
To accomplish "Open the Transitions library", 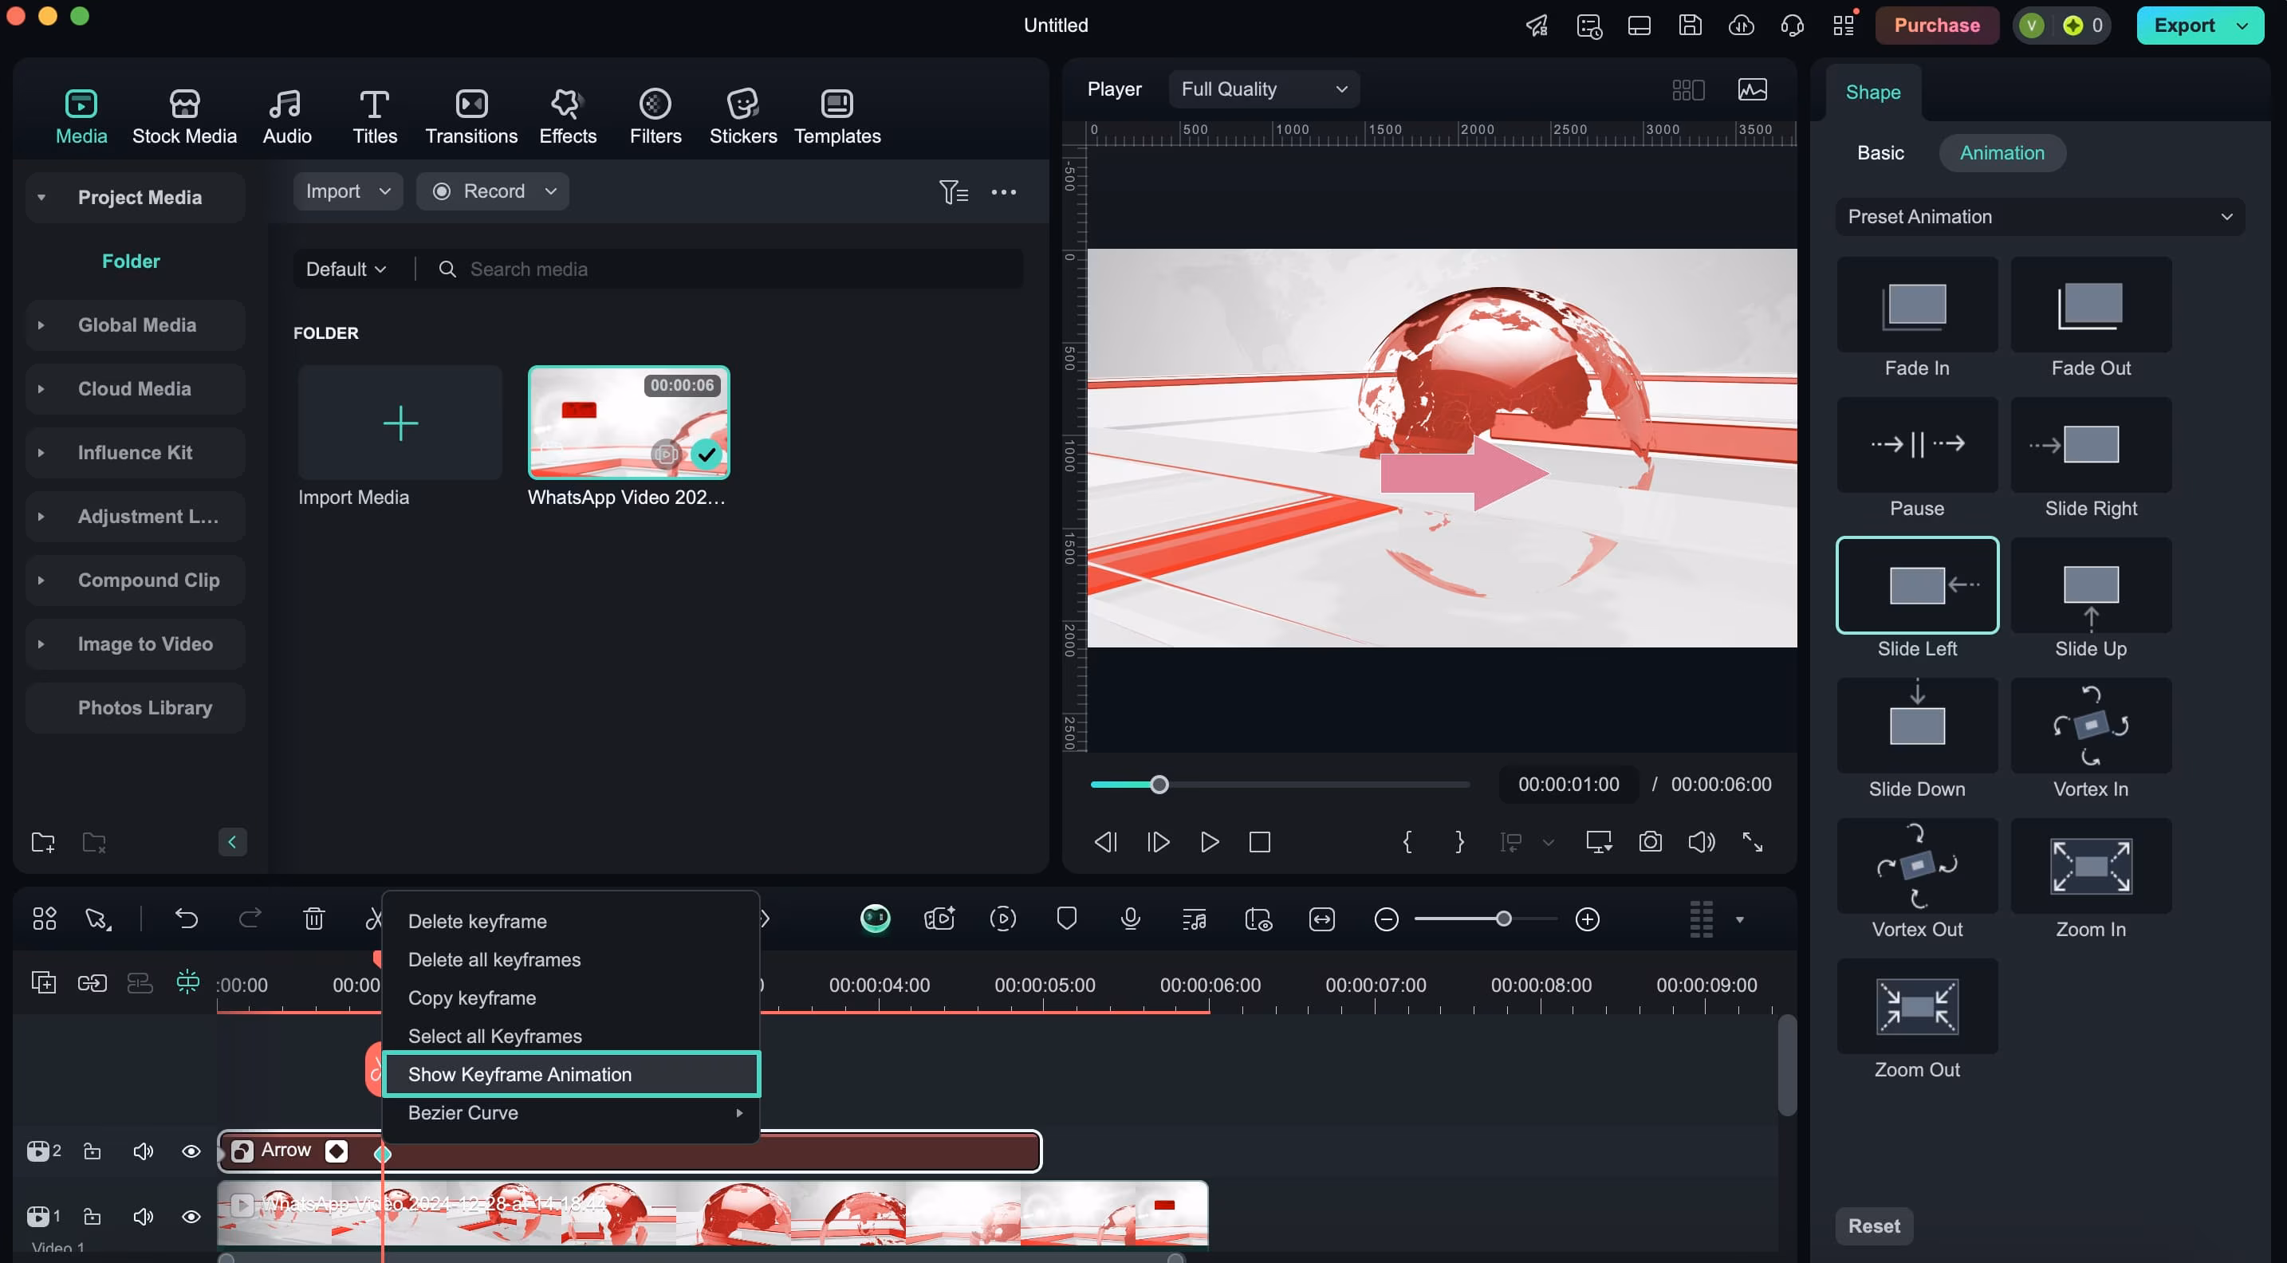I will [470, 116].
